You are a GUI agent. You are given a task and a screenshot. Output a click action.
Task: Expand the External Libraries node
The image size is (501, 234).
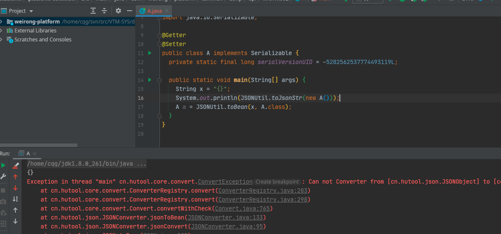[2, 31]
